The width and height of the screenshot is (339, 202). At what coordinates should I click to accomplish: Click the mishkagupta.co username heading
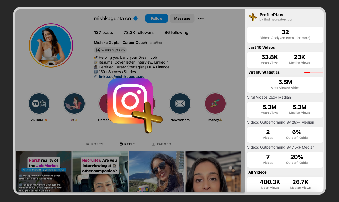[x=112, y=19]
